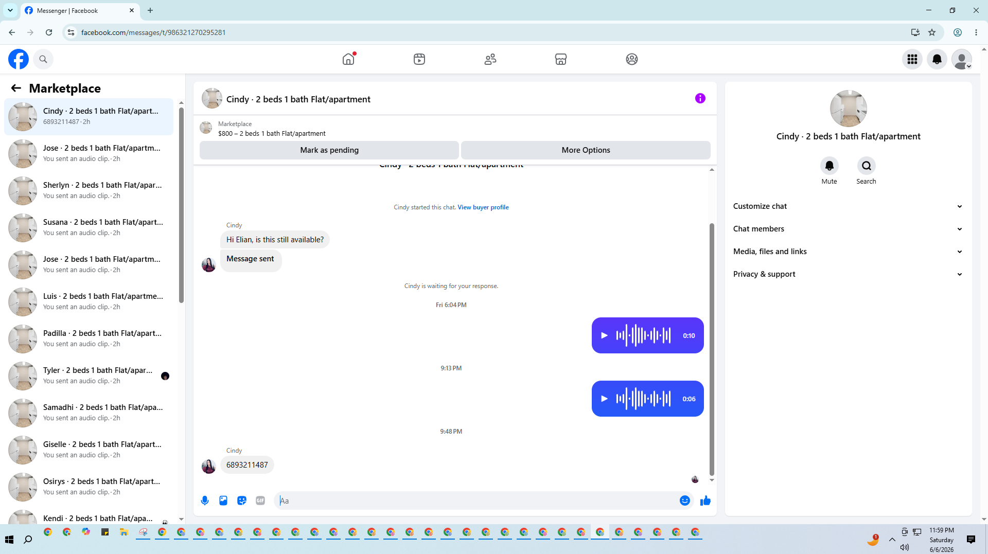Viewport: 988px width, 554px height.
Task: Focus the Aa message input field
Action: click(477, 501)
